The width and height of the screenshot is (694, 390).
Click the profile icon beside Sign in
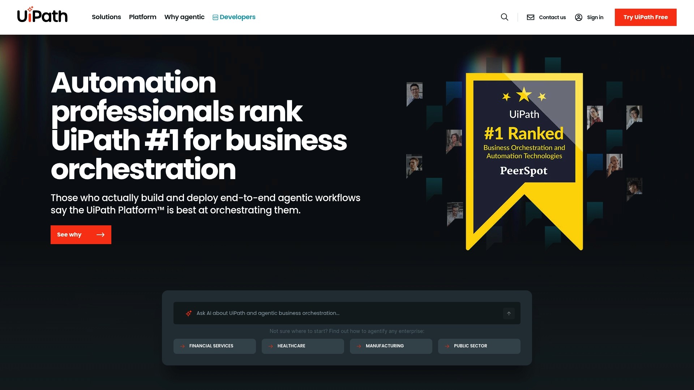[x=579, y=17]
